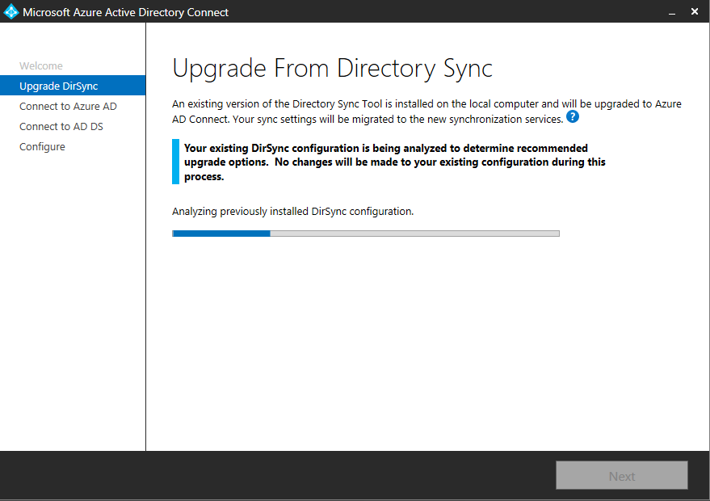Close the Azure AD Connect wizard

[x=695, y=12]
